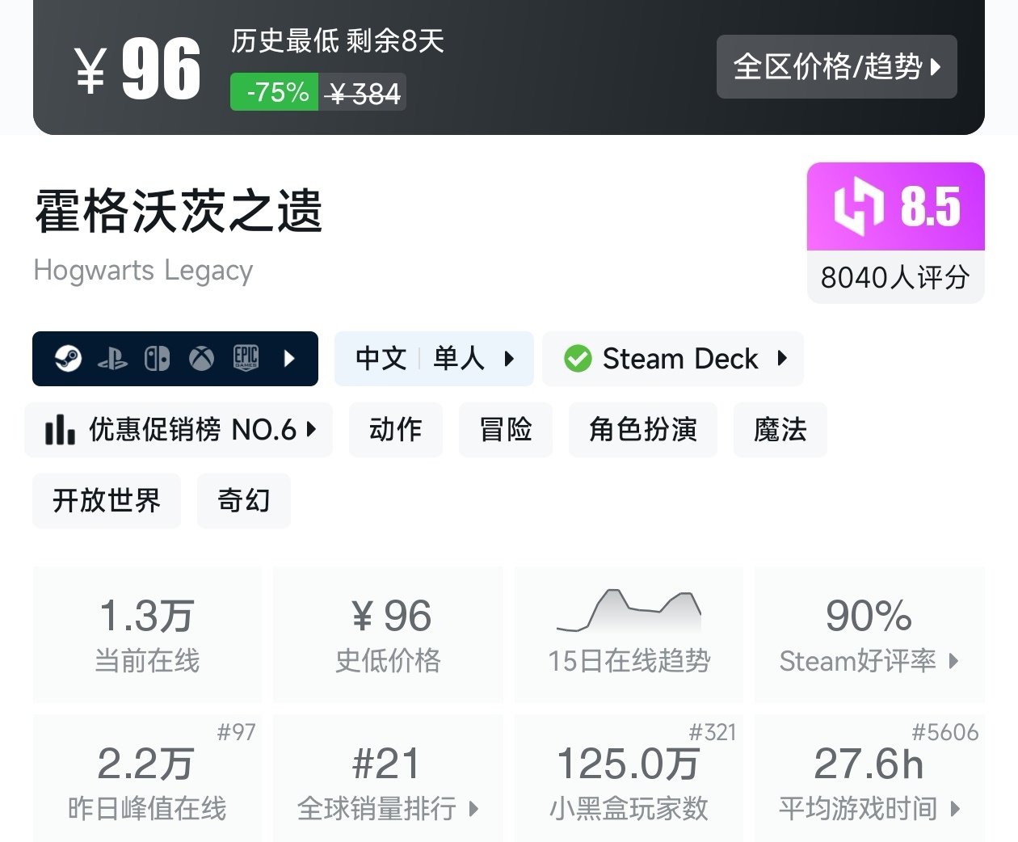1018x842 pixels.
Task: Tap the Heybox score logo icon
Action: pos(858,206)
